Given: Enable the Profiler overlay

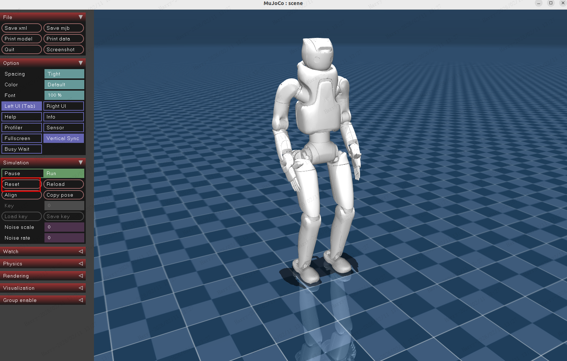Looking at the screenshot, I should [22, 127].
